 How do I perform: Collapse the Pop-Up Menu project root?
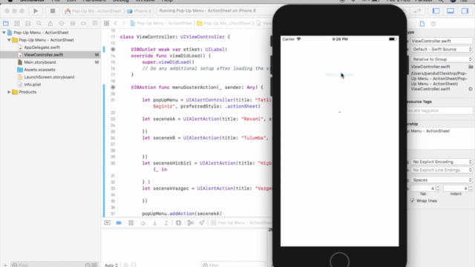click(4, 33)
